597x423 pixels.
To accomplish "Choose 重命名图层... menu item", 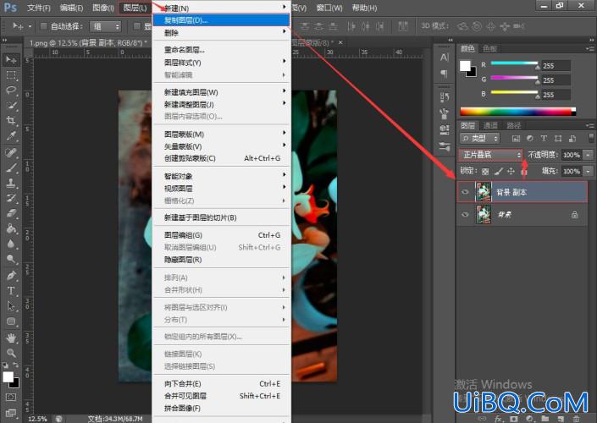I will [221, 50].
